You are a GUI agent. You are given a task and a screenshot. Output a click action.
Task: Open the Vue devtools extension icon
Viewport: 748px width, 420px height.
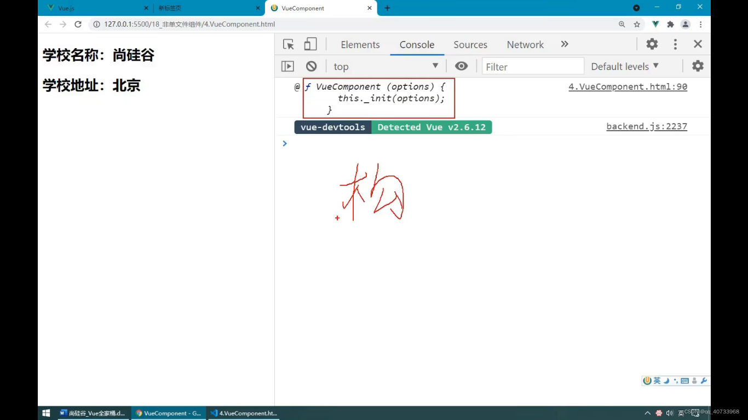(x=655, y=24)
